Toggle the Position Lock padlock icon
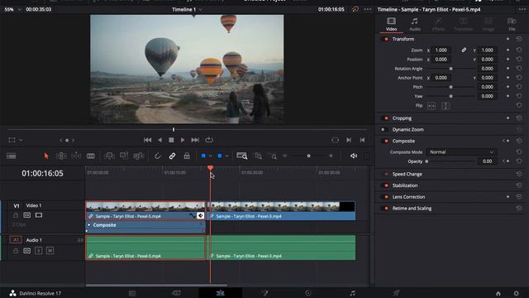Image resolution: width=529 pixels, height=298 pixels. pyautogui.click(x=187, y=156)
